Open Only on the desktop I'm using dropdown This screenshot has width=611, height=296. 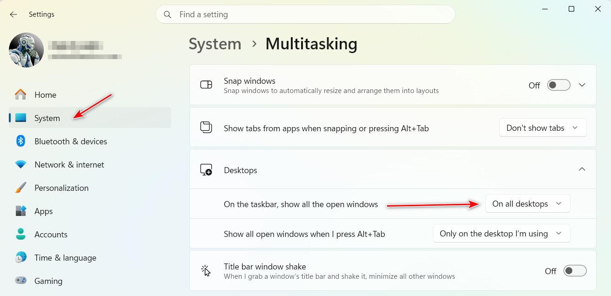[x=502, y=234]
